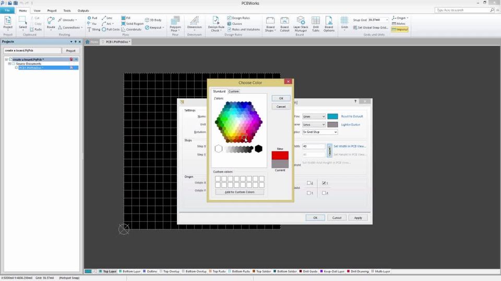
Task: Select PCB1.PWPcbDoc in the project tree
Action: click(x=31, y=68)
